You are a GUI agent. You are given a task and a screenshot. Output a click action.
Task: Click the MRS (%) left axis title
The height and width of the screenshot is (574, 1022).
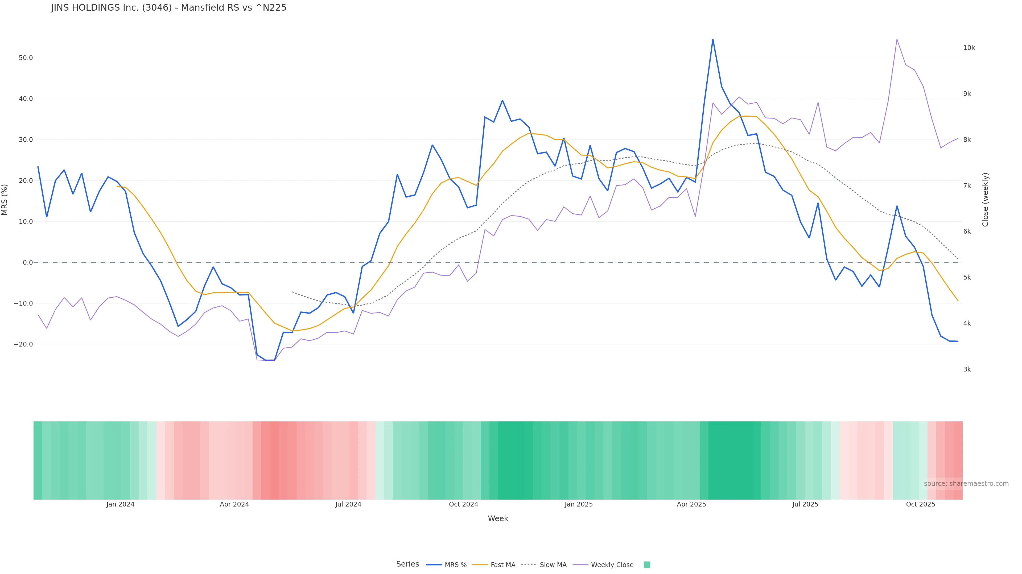pyautogui.click(x=5, y=200)
